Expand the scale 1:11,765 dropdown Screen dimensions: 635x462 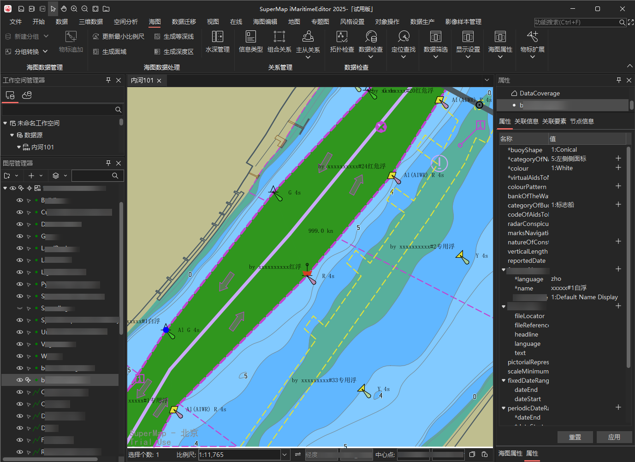pos(284,455)
